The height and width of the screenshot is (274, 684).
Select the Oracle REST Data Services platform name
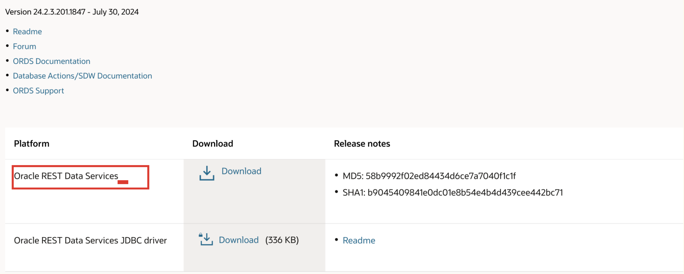pos(66,176)
